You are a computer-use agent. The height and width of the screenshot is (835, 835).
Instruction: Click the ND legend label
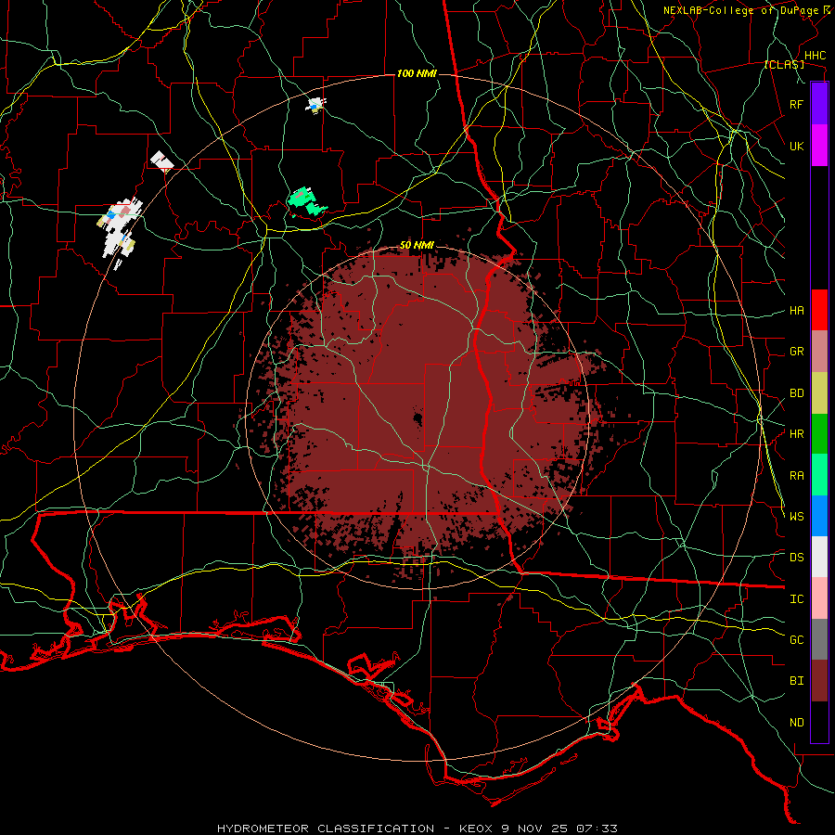796,723
